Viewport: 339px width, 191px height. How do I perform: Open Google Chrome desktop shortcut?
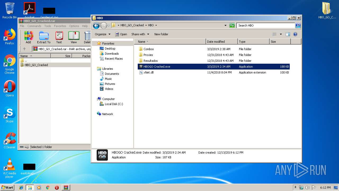[10, 64]
